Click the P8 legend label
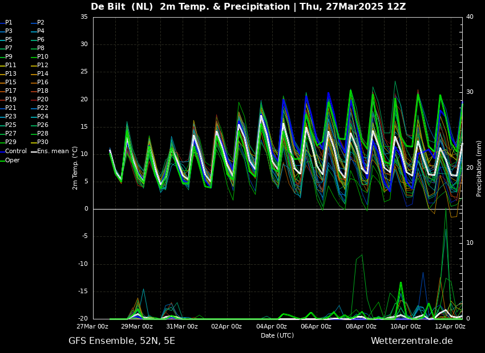This screenshot has height=353, width=485. [x=41, y=48]
